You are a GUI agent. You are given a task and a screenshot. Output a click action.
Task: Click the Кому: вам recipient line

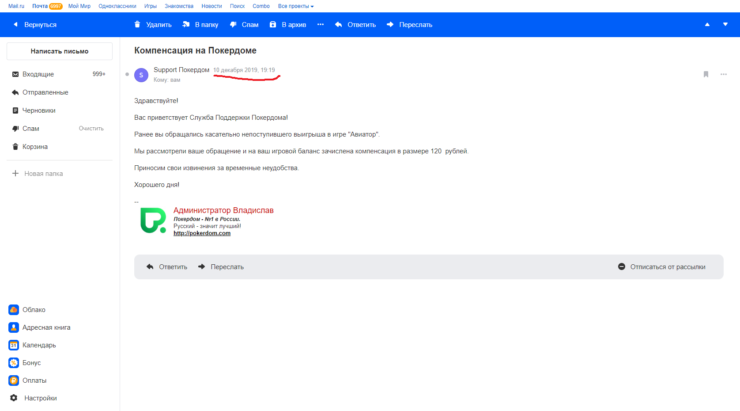coord(167,80)
